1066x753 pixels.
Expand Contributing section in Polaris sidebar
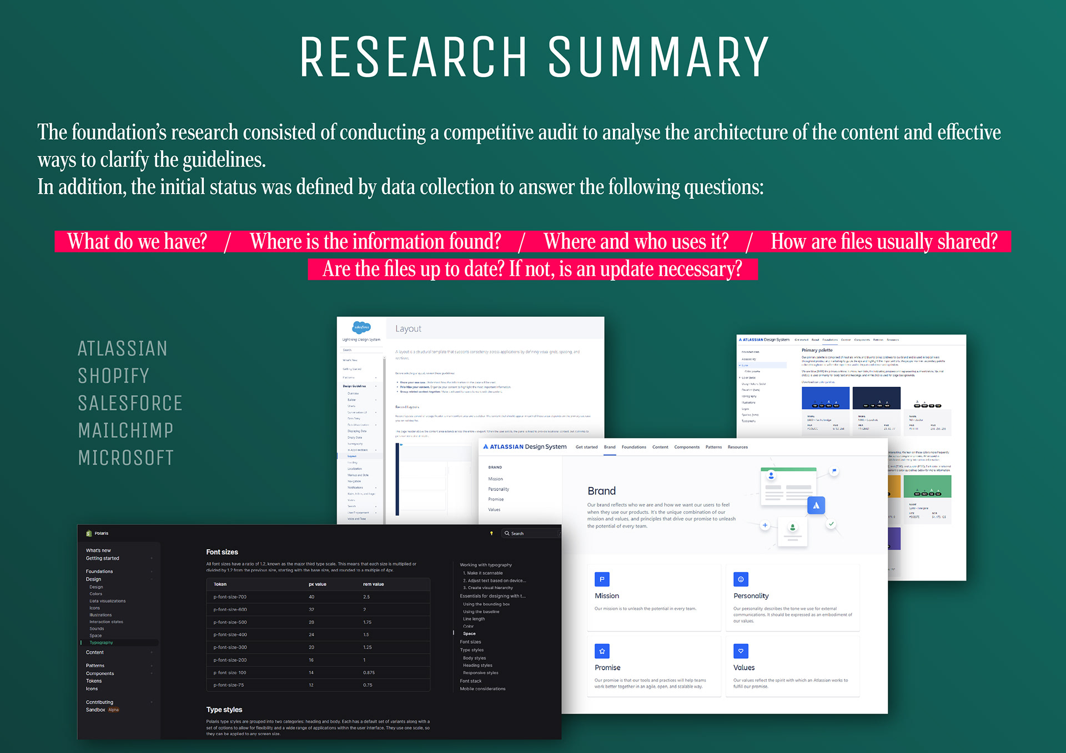tap(151, 703)
